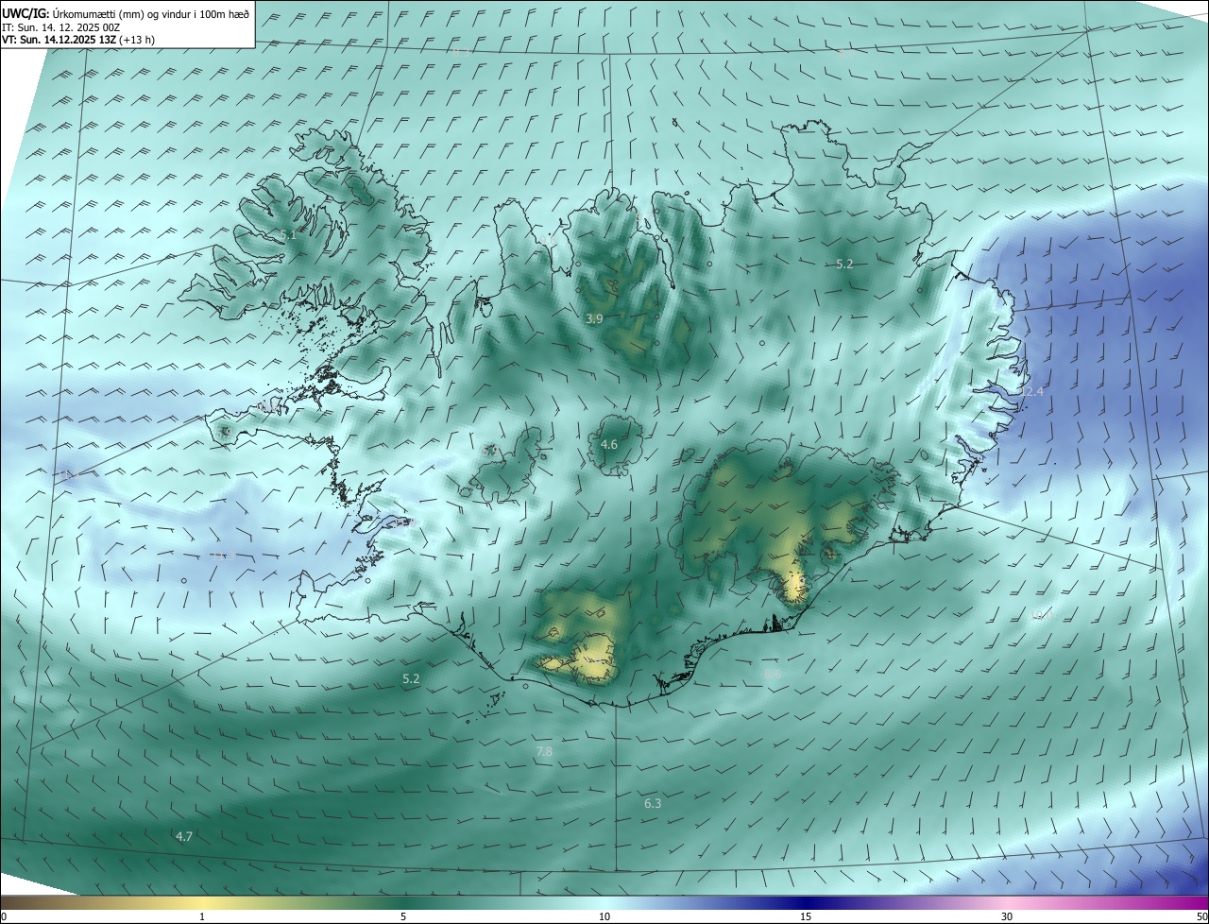Click the title line 'UWC/IG: Úrkomumætti (mm) og vindur í 100m hæð'
Viewport: 1209px width, 924px height.
(126, 13)
